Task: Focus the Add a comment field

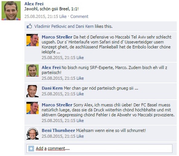Action: (99, 149)
